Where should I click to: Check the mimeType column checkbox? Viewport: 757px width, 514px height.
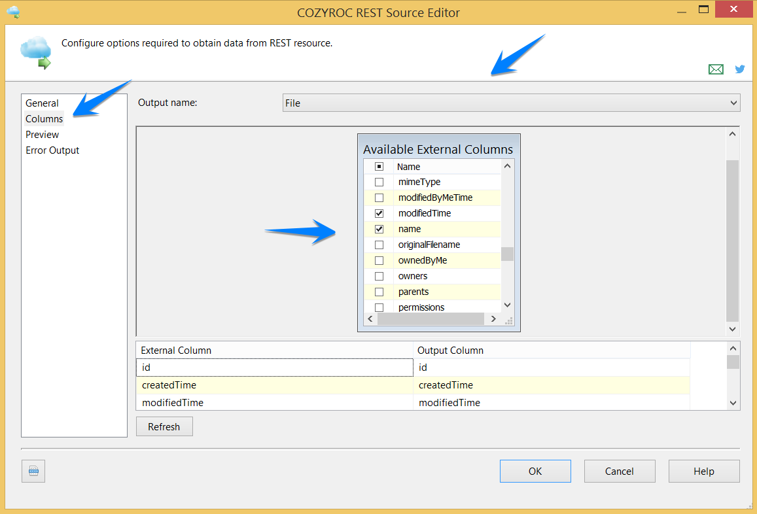click(379, 182)
